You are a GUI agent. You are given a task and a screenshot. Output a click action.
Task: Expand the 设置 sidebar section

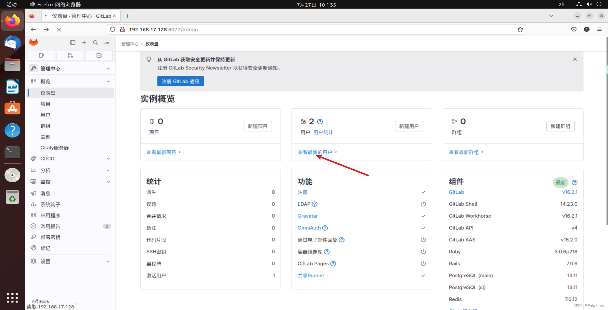(70, 261)
